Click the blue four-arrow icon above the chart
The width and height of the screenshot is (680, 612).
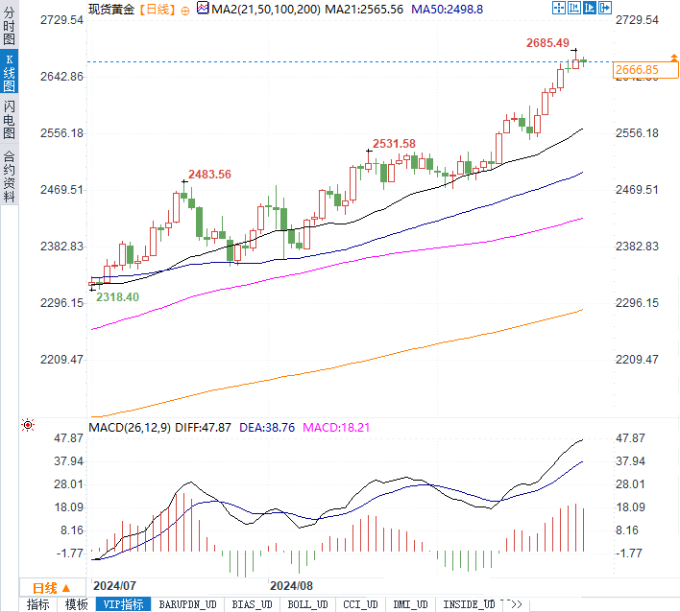560,8
